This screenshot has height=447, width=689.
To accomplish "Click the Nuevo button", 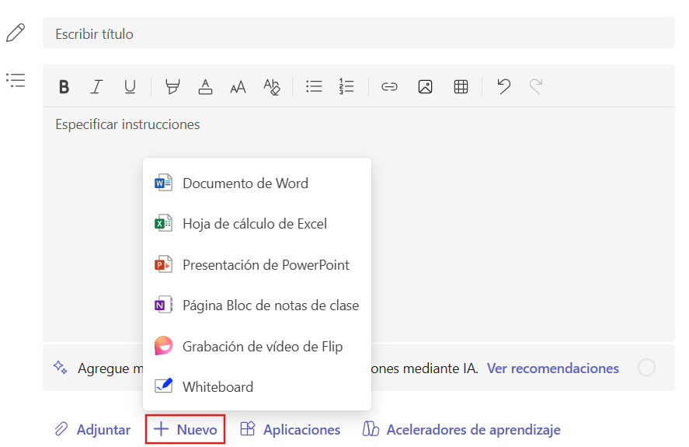I will tap(185, 429).
